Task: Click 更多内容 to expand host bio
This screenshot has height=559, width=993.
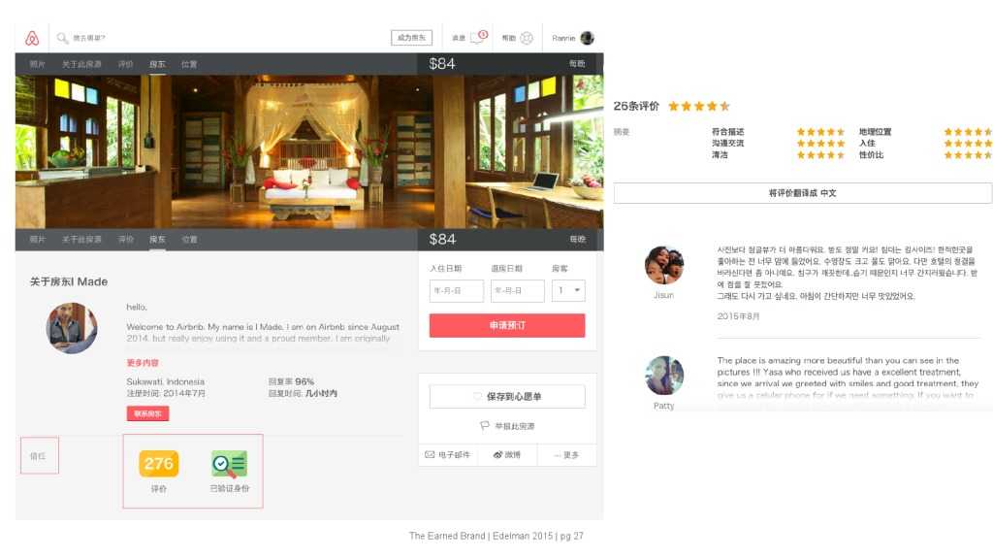Action: (143, 363)
